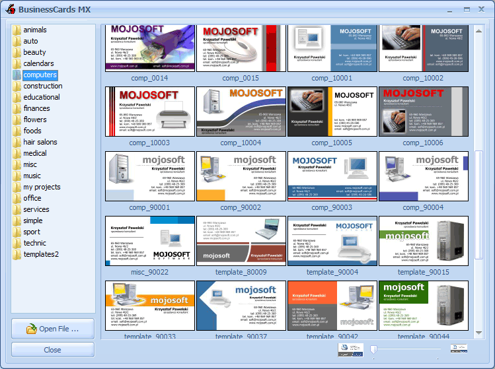Pick the comp_10006 gray template
The height and width of the screenshot is (369, 495).
click(x=424, y=112)
